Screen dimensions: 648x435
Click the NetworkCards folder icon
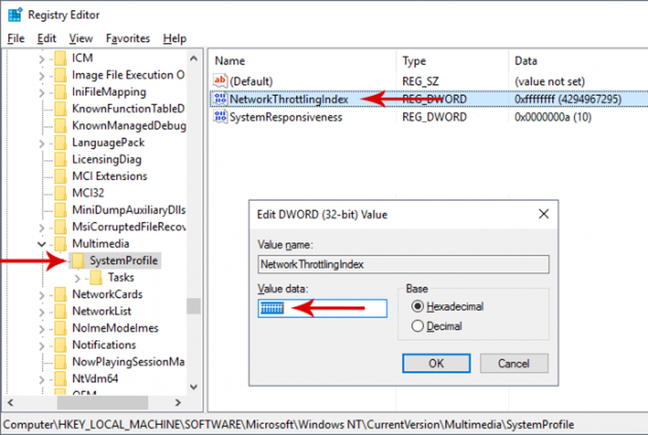coord(61,295)
